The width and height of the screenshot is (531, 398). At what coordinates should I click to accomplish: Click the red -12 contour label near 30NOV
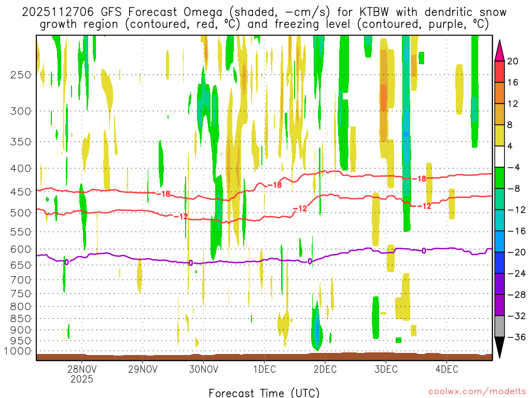point(180,216)
